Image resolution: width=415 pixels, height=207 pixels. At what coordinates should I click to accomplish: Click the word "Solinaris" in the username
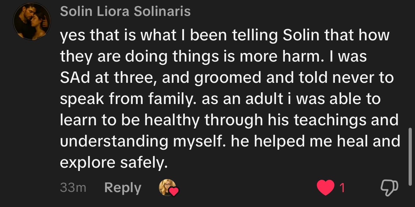162,11
